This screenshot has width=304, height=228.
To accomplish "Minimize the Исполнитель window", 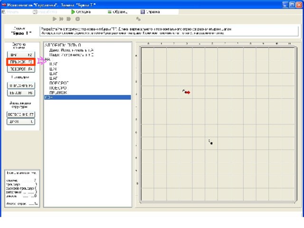I will pyautogui.click(x=285, y=5).
